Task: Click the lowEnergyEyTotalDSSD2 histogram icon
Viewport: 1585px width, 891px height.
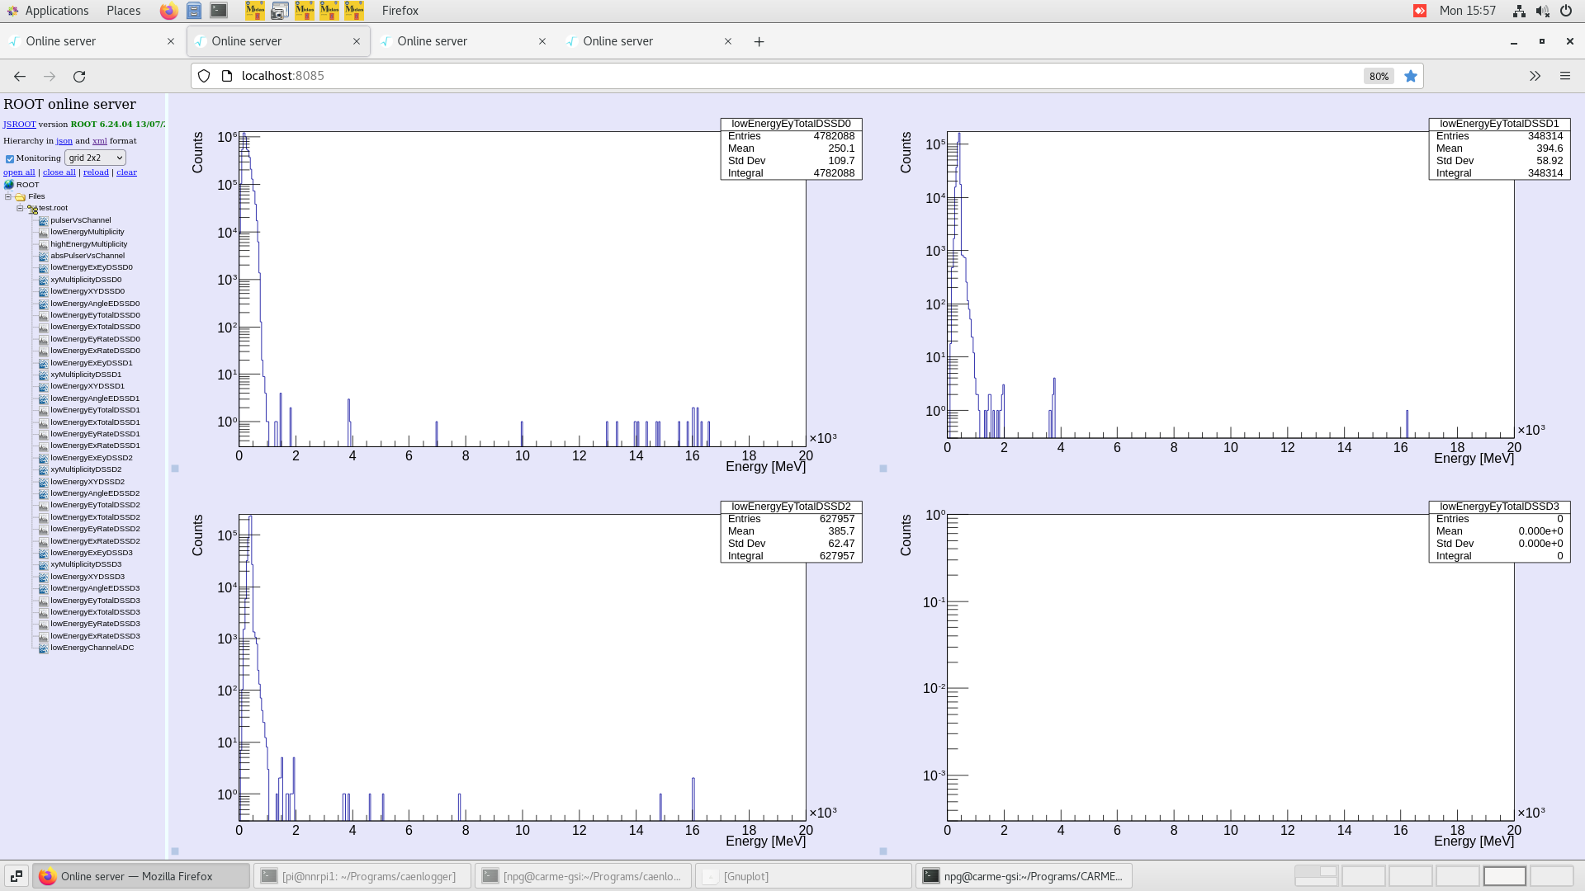Action: tap(43, 505)
